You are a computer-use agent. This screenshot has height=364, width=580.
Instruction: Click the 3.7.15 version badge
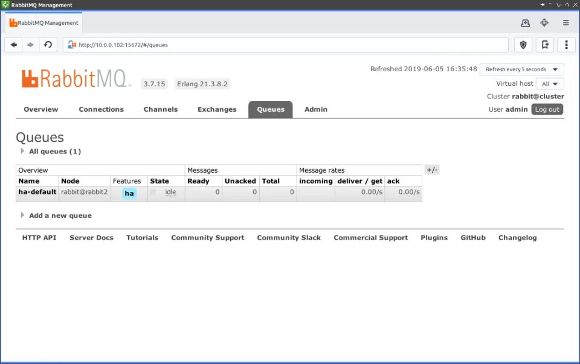[154, 84]
